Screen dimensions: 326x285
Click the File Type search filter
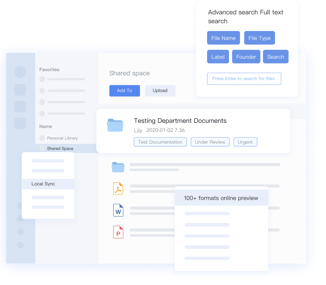tap(259, 38)
